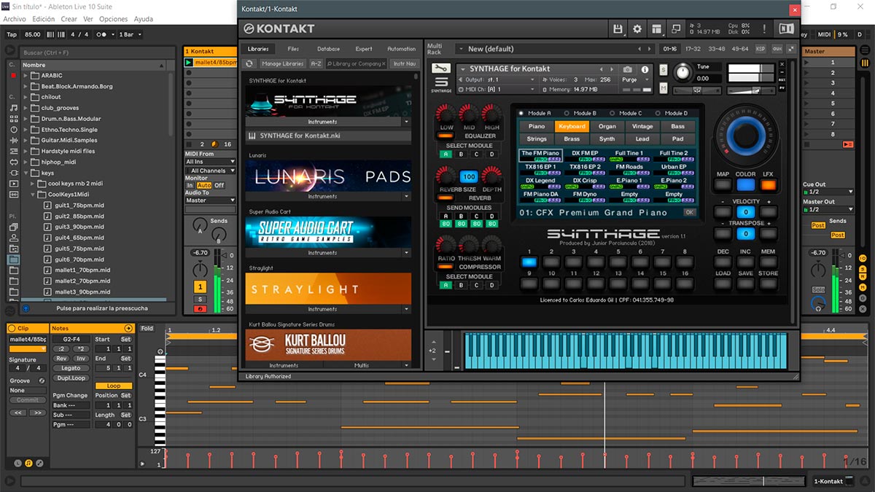
Task: Open the Purge dropdown menu
Action: 634,79
